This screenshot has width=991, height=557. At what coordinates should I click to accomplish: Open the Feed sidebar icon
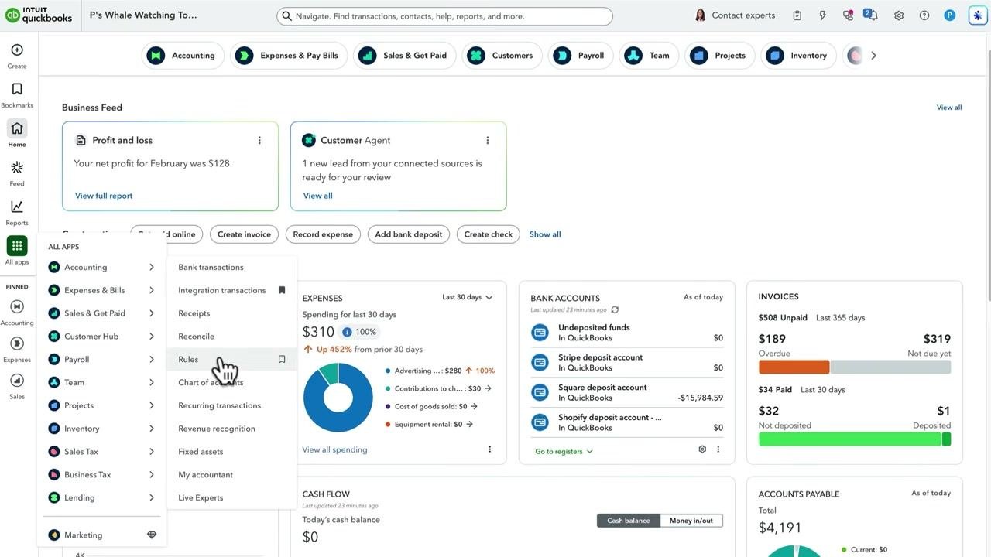pos(17,168)
